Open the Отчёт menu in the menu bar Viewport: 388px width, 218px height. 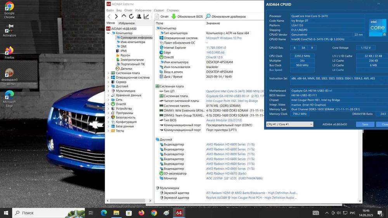pos(128,10)
